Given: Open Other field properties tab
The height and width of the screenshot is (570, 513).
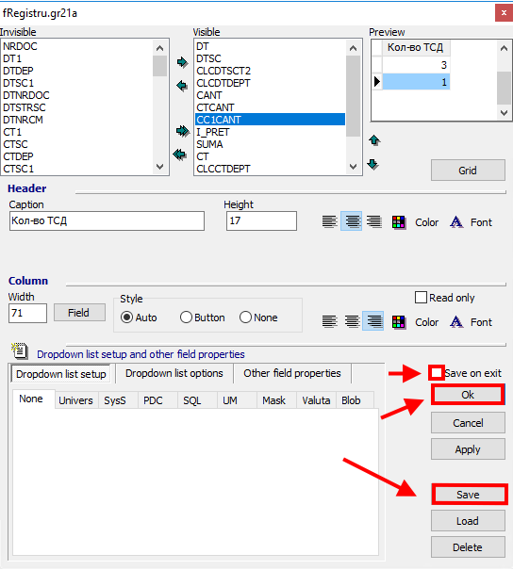Looking at the screenshot, I should [292, 373].
